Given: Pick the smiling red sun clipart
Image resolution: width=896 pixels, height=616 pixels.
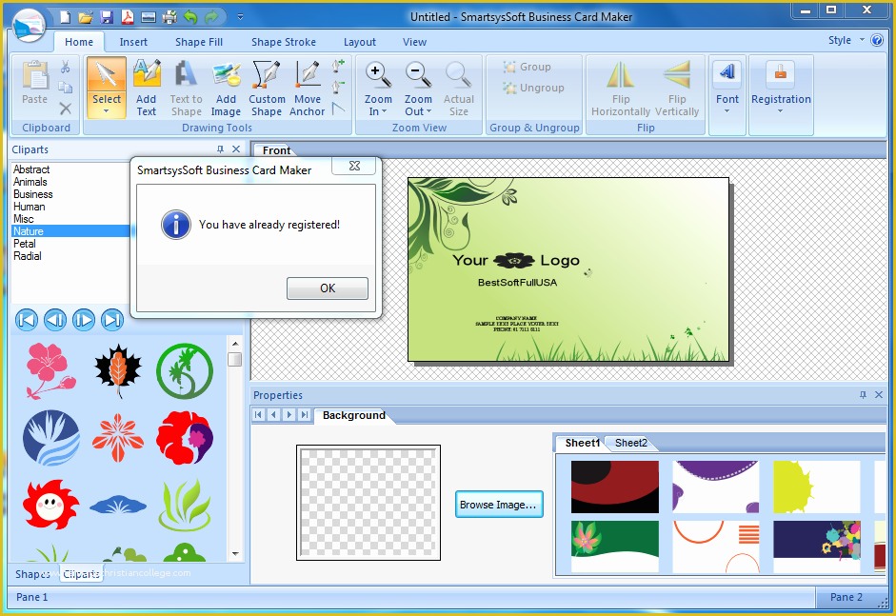Looking at the screenshot, I should (50, 504).
